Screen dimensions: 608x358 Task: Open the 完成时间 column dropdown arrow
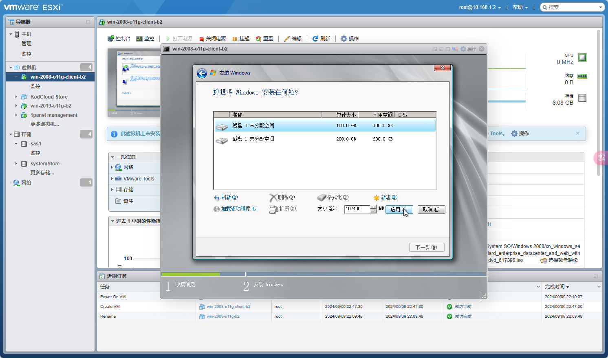pos(599,287)
